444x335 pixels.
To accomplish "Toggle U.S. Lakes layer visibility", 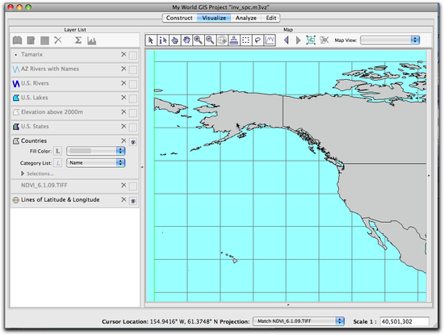I will 133,98.
